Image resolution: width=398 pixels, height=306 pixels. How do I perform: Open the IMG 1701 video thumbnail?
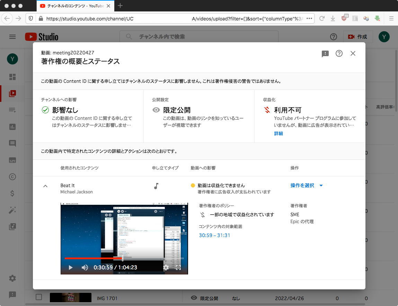tap(71, 298)
